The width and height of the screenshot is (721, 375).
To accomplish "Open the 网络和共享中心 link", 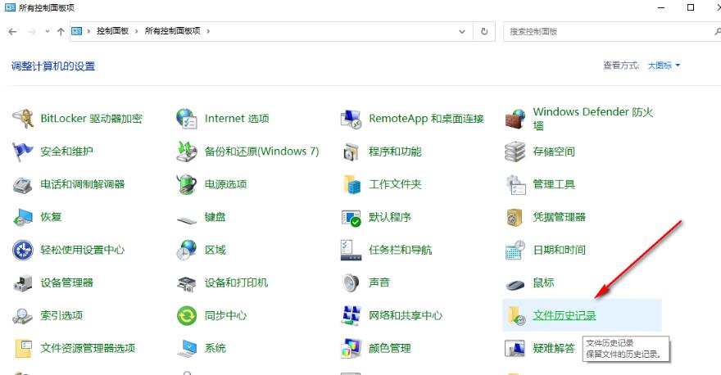I will click(x=406, y=316).
